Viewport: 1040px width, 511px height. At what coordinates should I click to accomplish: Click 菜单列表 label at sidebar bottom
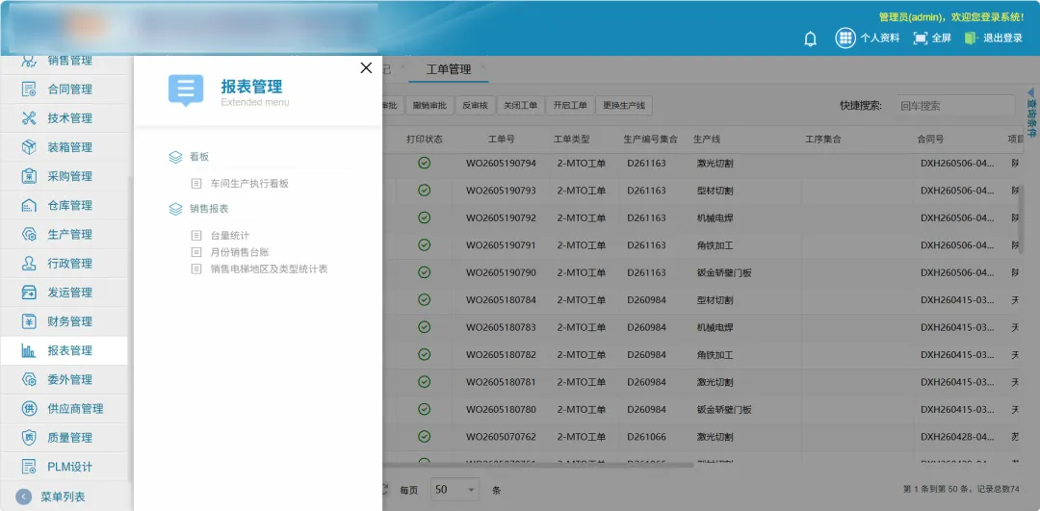pyautogui.click(x=63, y=498)
